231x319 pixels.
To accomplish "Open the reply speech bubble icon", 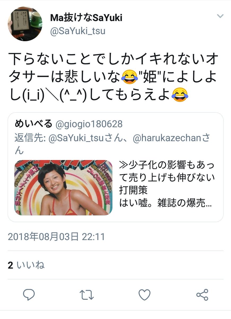I will coord(29,295).
